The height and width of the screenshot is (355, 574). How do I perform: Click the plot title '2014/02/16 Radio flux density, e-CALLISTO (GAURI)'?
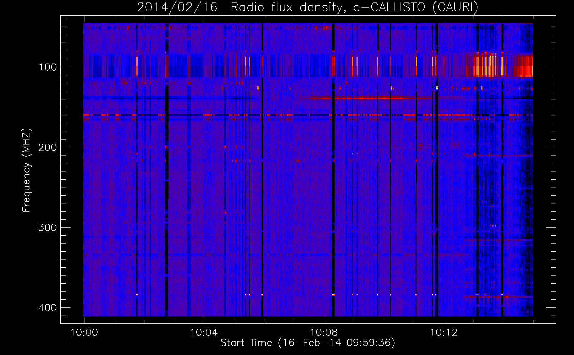[308, 7]
